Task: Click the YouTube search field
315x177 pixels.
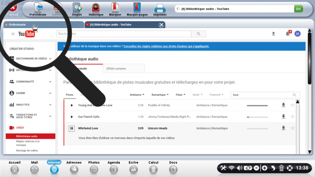Action: click(124, 34)
